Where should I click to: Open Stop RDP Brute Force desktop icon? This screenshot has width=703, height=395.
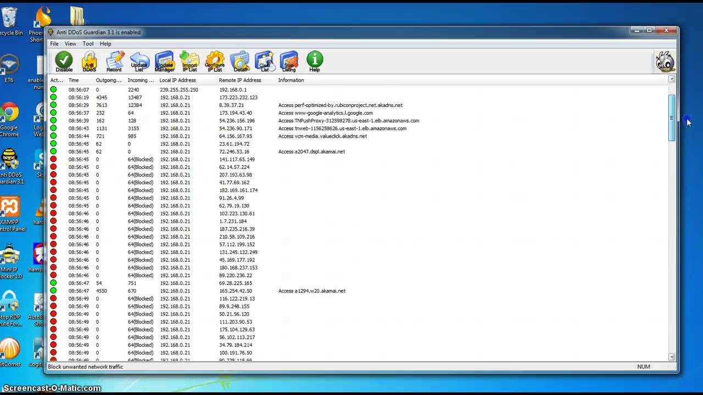click(10, 309)
